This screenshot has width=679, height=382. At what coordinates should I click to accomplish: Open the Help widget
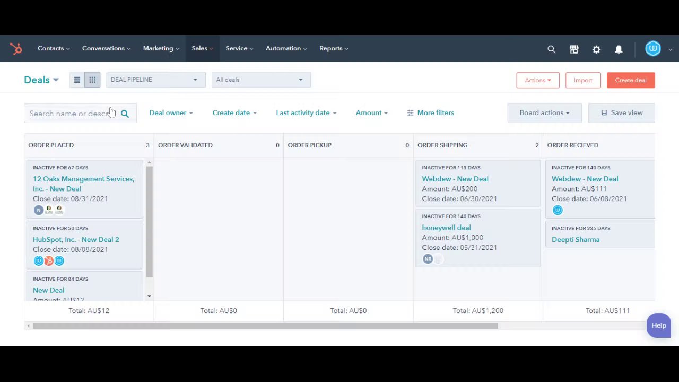point(659,326)
